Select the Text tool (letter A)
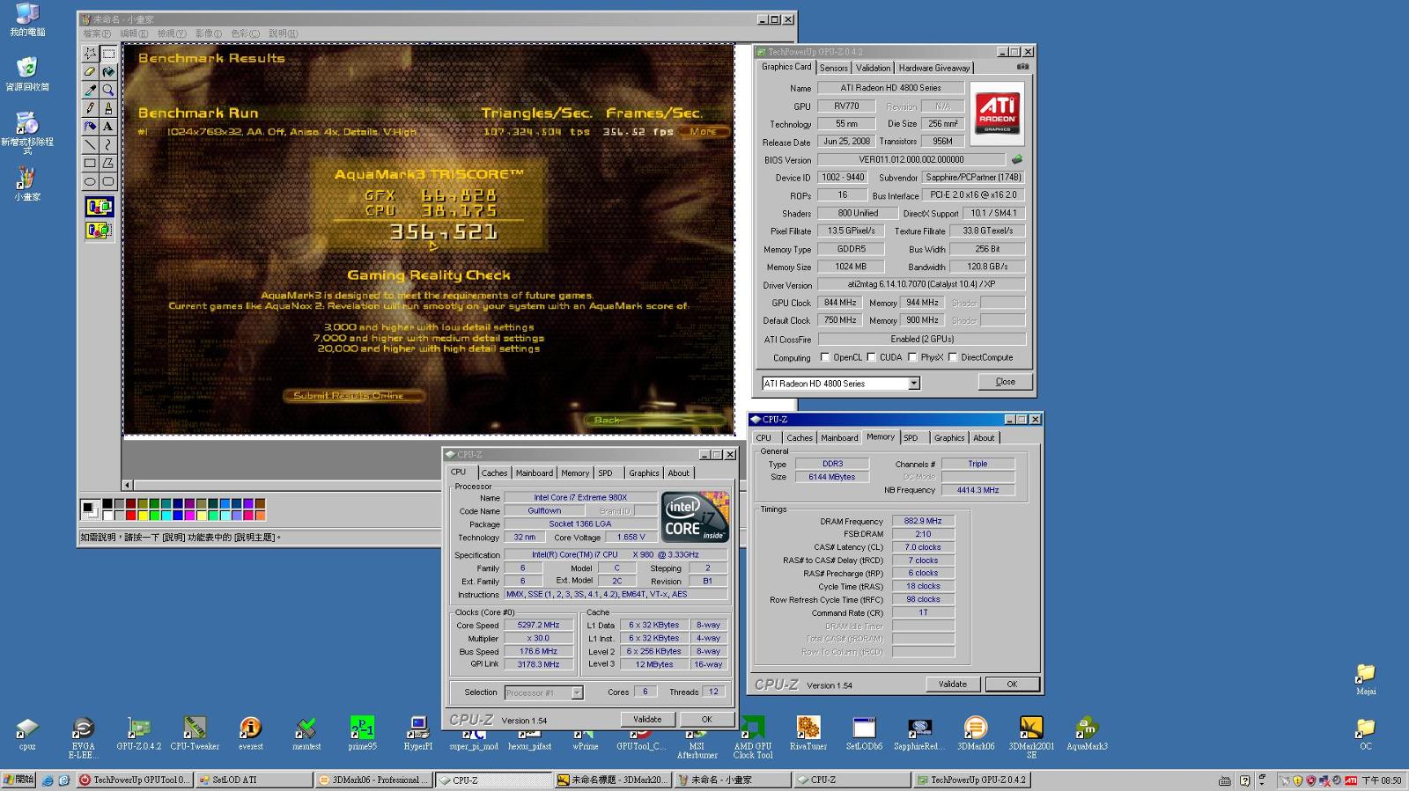This screenshot has width=1409, height=791. (x=108, y=127)
